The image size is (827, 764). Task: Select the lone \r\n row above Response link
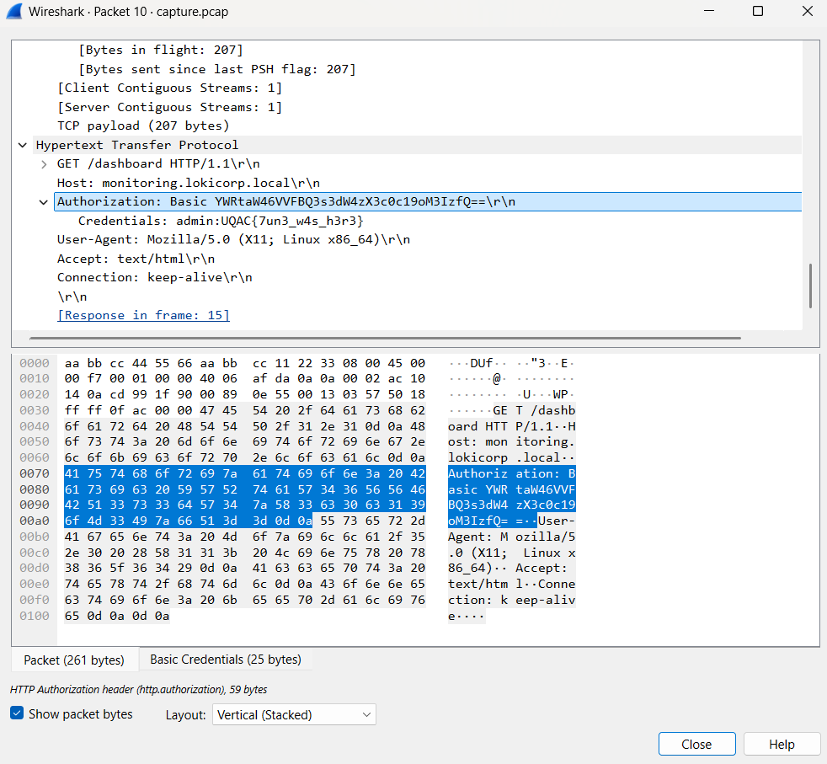point(72,297)
